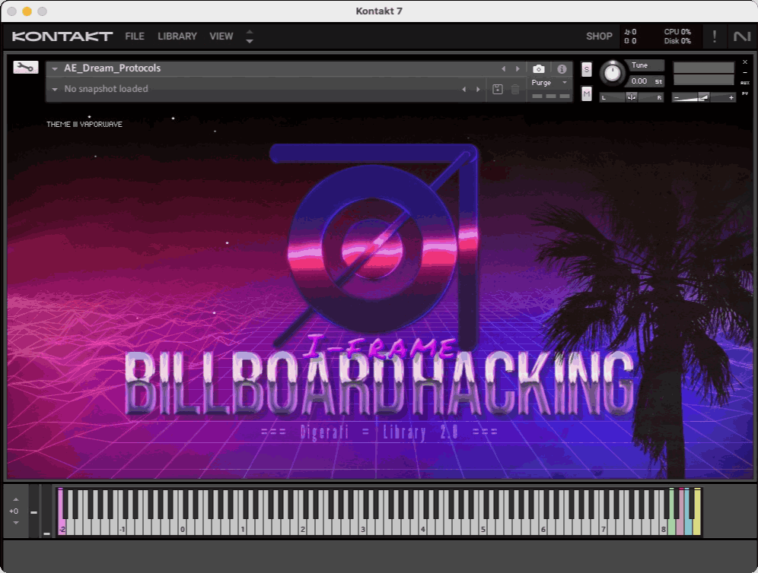Click the memory usage indicator
Viewport: 758px width, 573px height.
[x=630, y=41]
